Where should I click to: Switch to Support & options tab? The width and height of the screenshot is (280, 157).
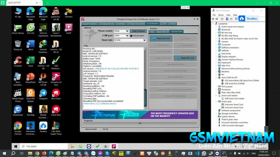click(x=90, y=24)
